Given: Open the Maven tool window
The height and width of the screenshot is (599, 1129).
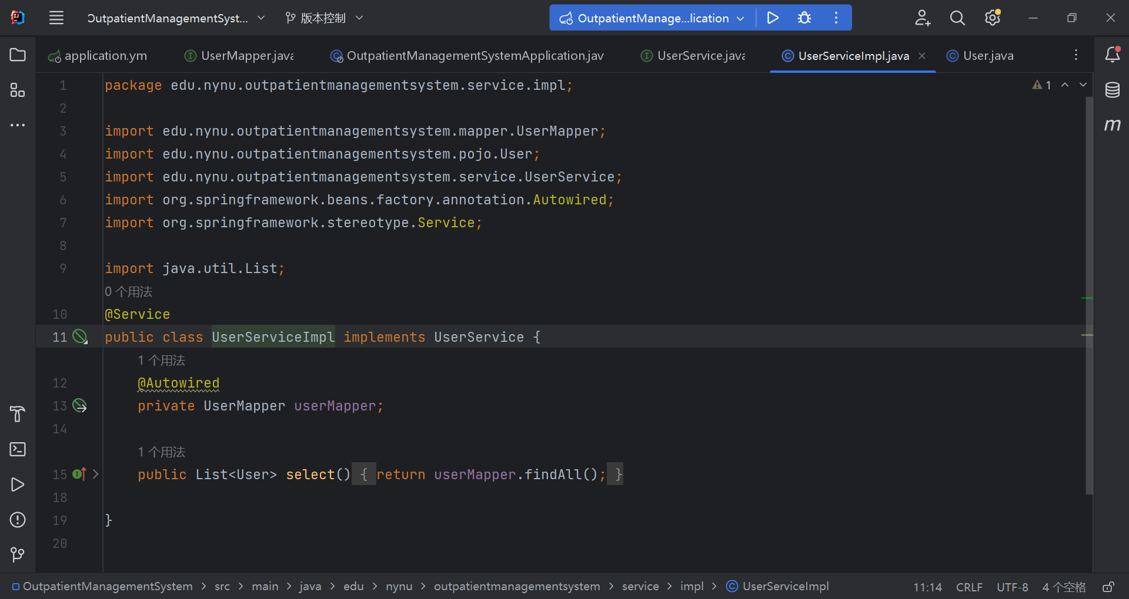Looking at the screenshot, I should click(1112, 124).
